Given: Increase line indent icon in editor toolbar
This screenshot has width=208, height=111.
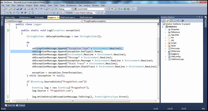Looking at the screenshot, I should 25,13.
